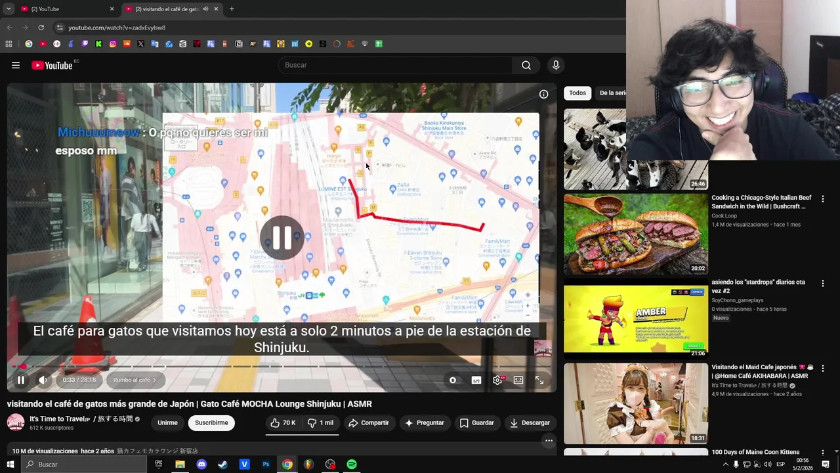The height and width of the screenshot is (473, 840).
Task: Open Notion bookmark
Action: coord(239,44)
